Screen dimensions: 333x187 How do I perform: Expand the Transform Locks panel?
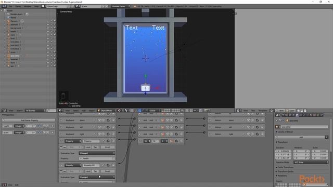[286, 171]
